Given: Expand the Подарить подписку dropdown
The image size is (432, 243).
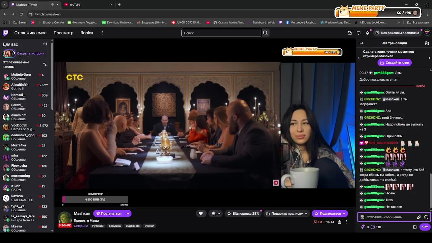Looking at the screenshot, I should (x=306, y=213).
